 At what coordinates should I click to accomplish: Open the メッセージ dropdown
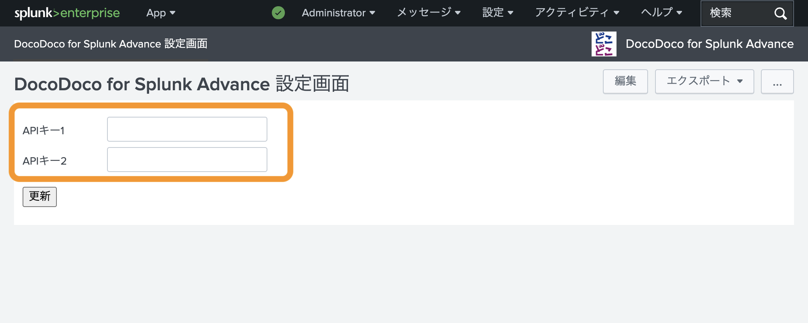(x=429, y=13)
